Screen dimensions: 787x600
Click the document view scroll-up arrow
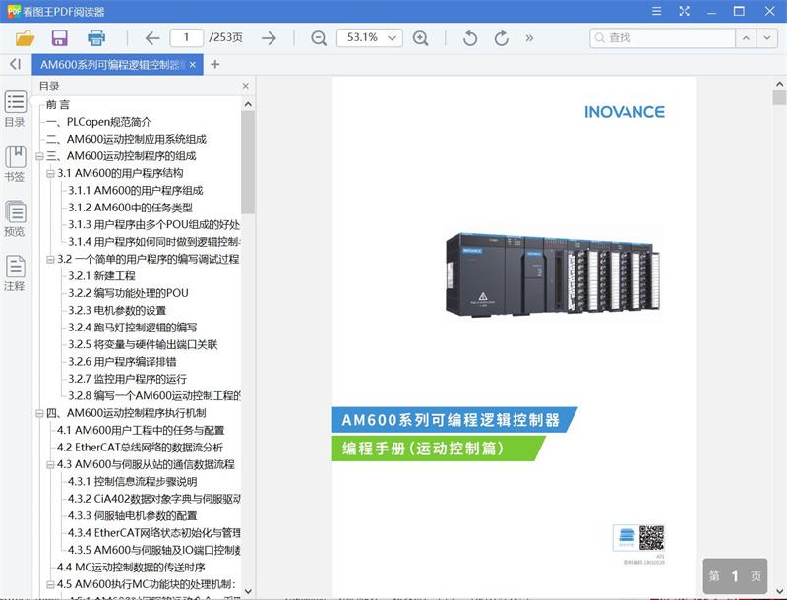tap(779, 84)
